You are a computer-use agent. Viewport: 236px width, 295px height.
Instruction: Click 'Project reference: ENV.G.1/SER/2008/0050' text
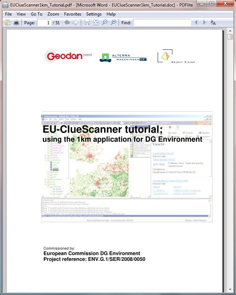pos(94,259)
